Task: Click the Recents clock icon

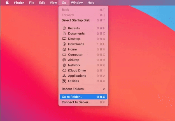Action: click(64, 28)
